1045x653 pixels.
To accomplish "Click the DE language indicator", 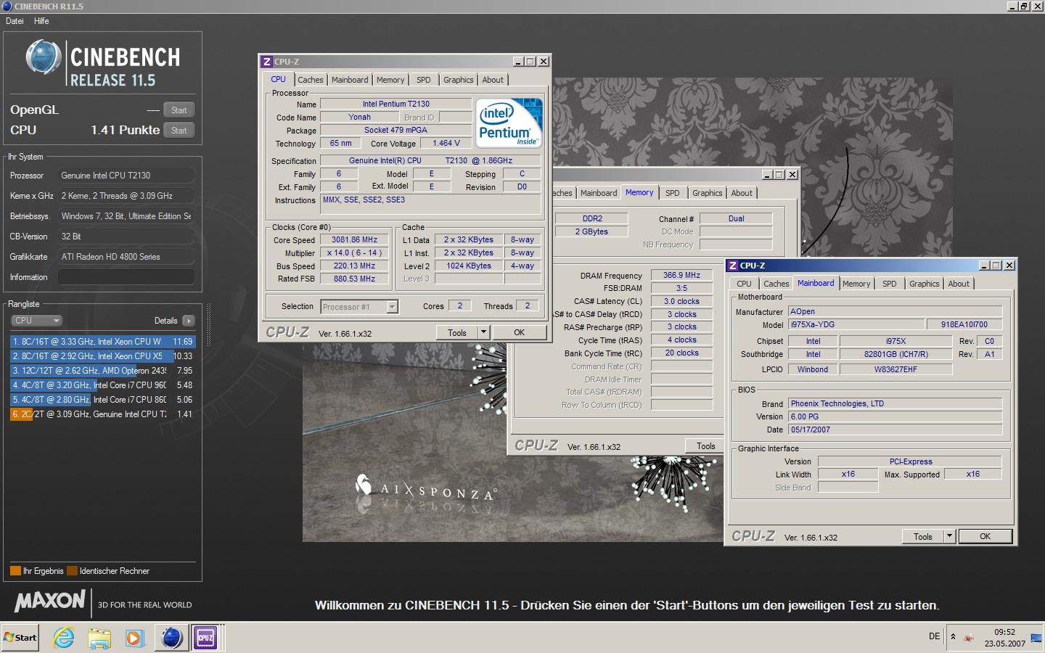I will point(935,636).
